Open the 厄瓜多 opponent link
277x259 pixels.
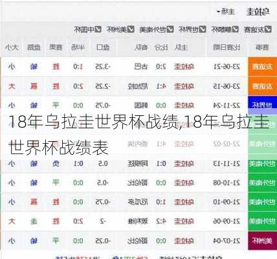(x=138, y=202)
